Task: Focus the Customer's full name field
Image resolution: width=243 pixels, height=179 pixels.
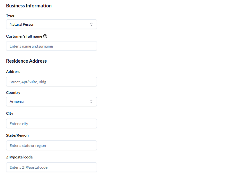Action: pyautogui.click(x=51, y=46)
